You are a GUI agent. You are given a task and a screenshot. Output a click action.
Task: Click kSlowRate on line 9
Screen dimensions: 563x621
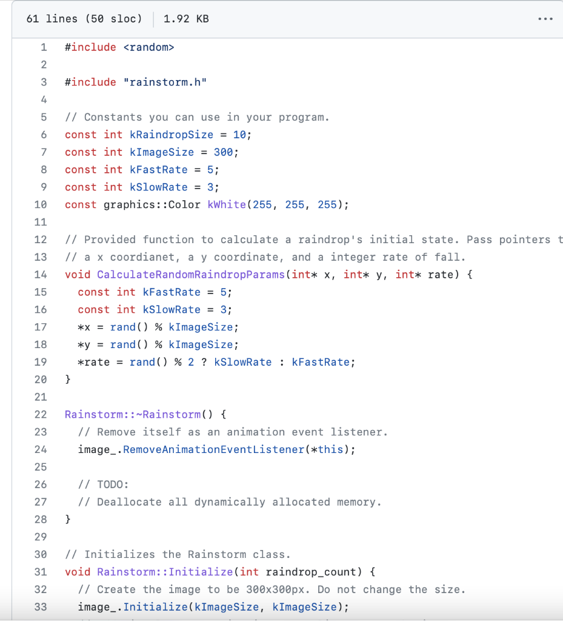point(159,187)
